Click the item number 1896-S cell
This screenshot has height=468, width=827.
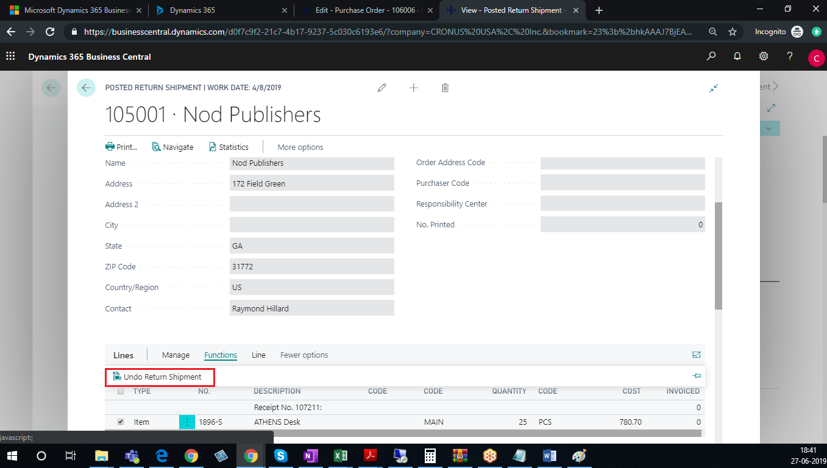210,422
